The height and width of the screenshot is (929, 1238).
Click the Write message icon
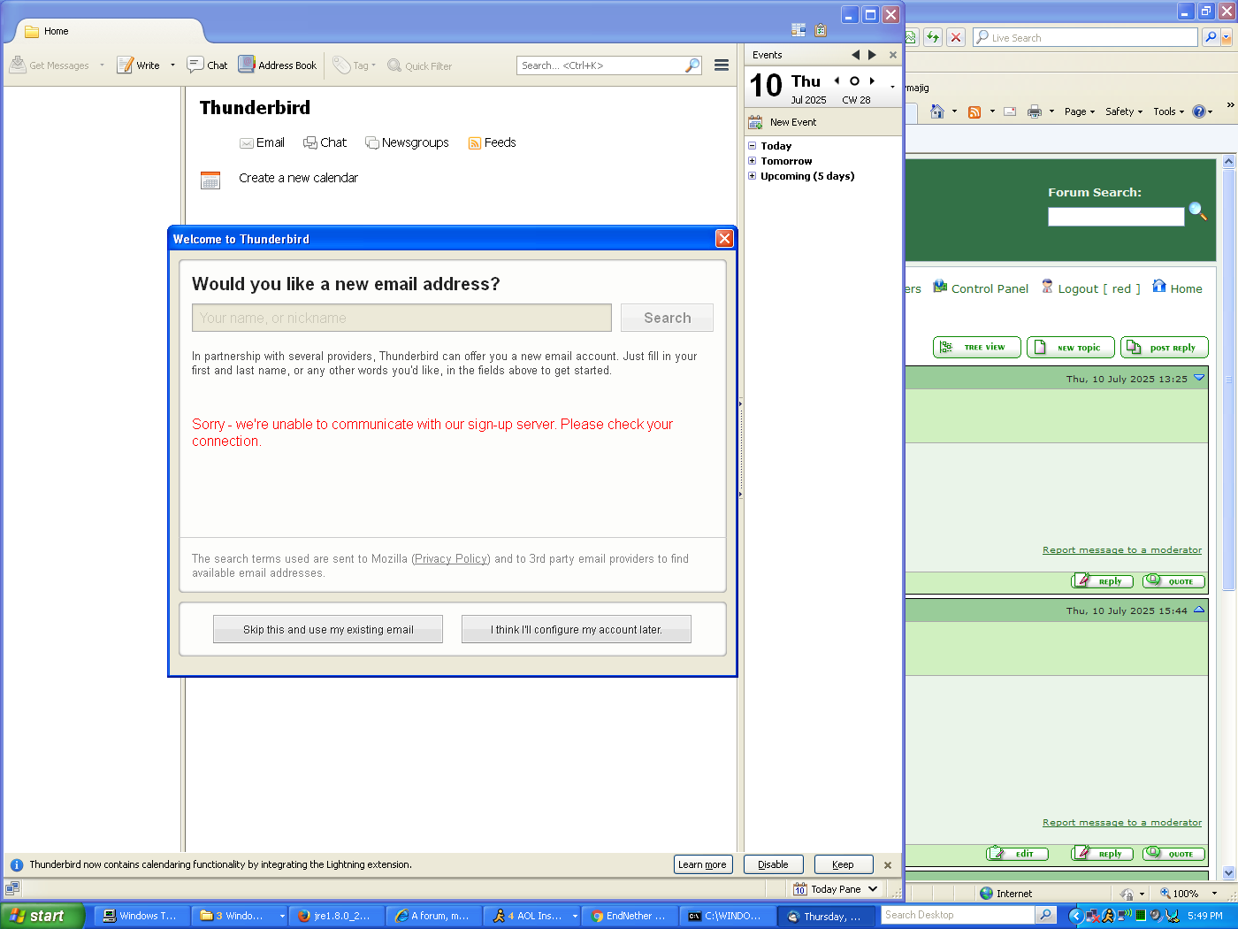(126, 65)
